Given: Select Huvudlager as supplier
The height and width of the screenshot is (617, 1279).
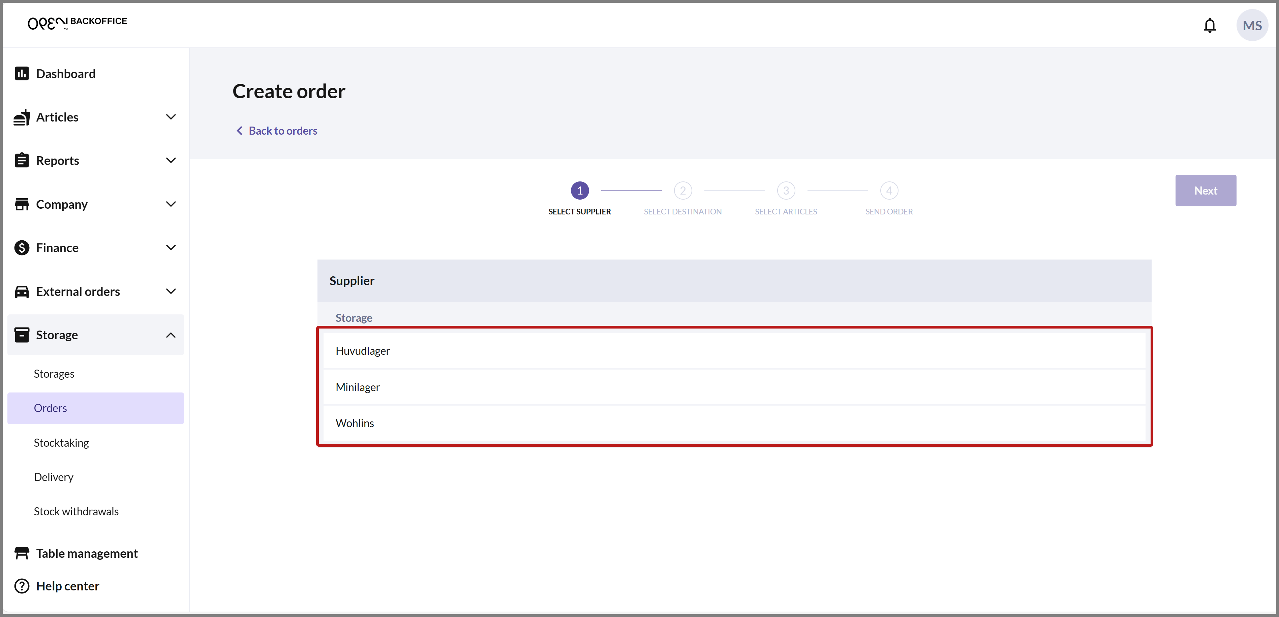Looking at the screenshot, I should point(734,351).
